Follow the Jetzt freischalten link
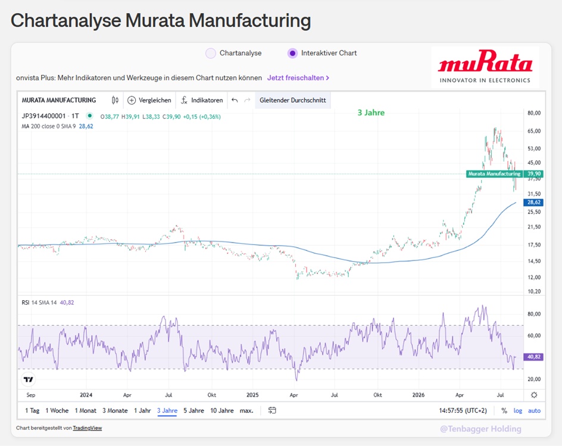562x446 pixels. click(298, 78)
